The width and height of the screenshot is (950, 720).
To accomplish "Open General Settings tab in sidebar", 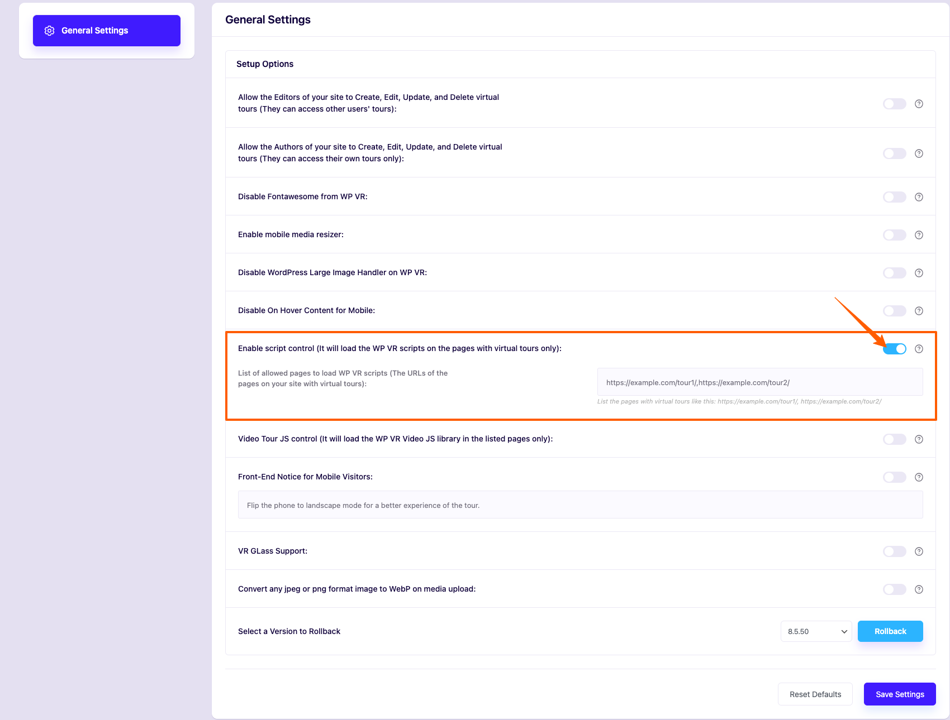I will pyautogui.click(x=107, y=31).
